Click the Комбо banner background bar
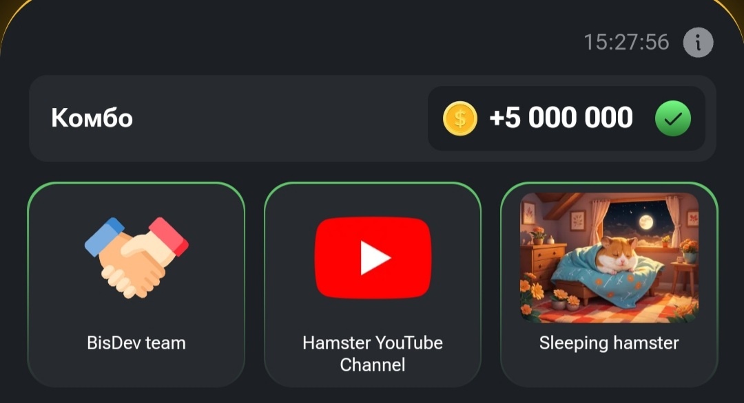Image resolution: width=744 pixels, height=403 pixels. pos(373,118)
